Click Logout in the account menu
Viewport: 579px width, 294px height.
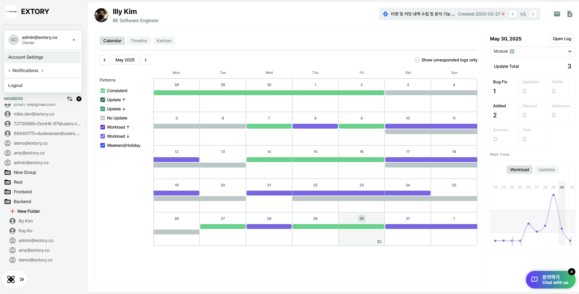pos(16,85)
